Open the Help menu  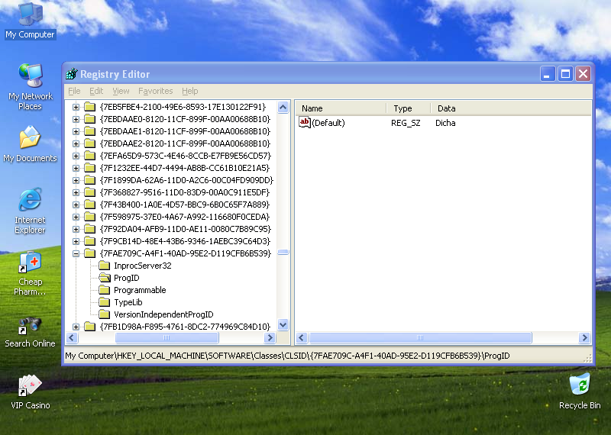189,91
